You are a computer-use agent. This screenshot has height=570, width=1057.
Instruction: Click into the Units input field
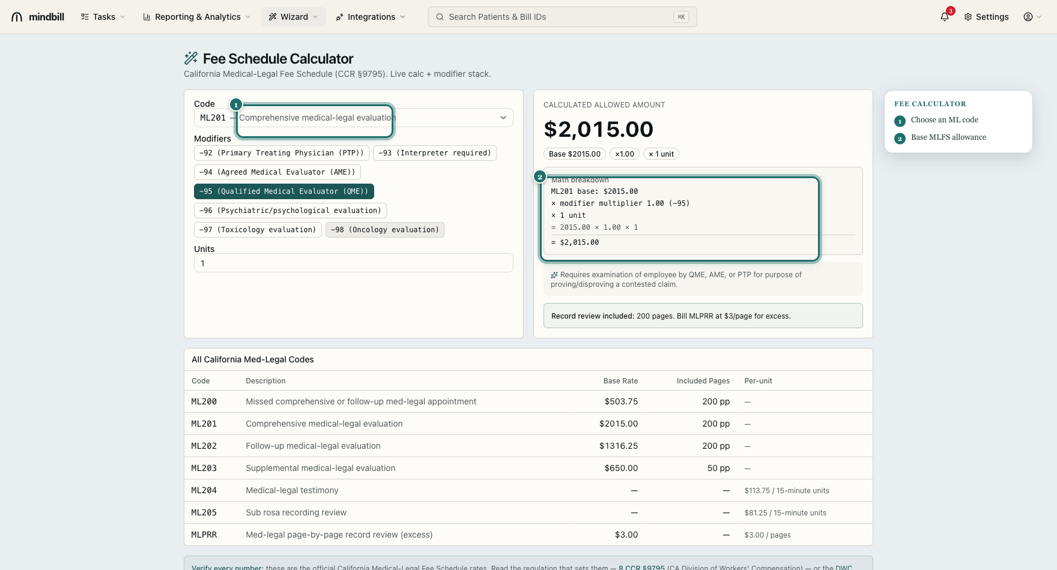point(354,263)
